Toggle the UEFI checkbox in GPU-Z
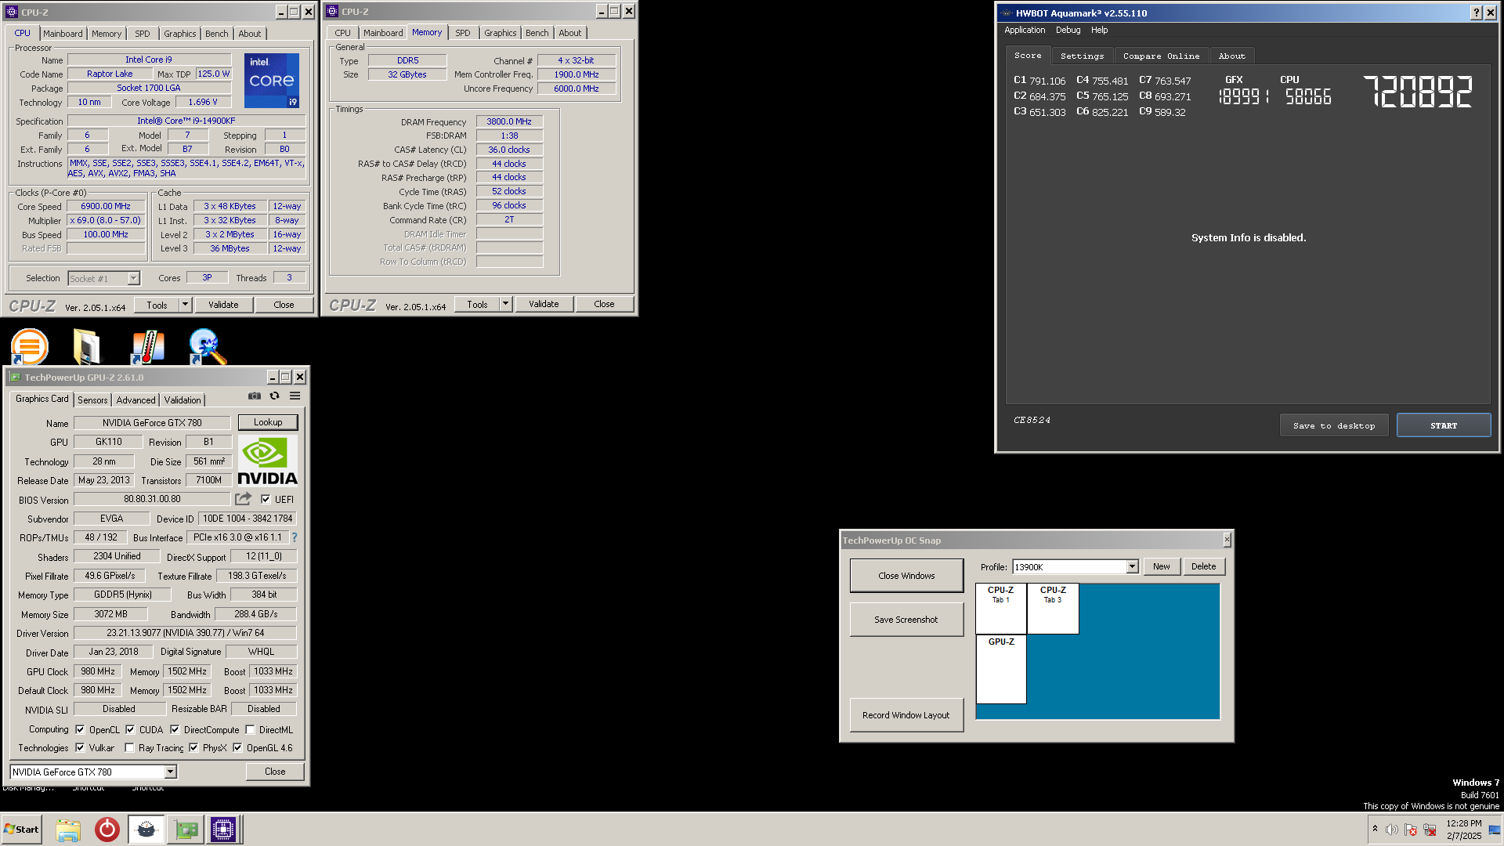 click(266, 499)
